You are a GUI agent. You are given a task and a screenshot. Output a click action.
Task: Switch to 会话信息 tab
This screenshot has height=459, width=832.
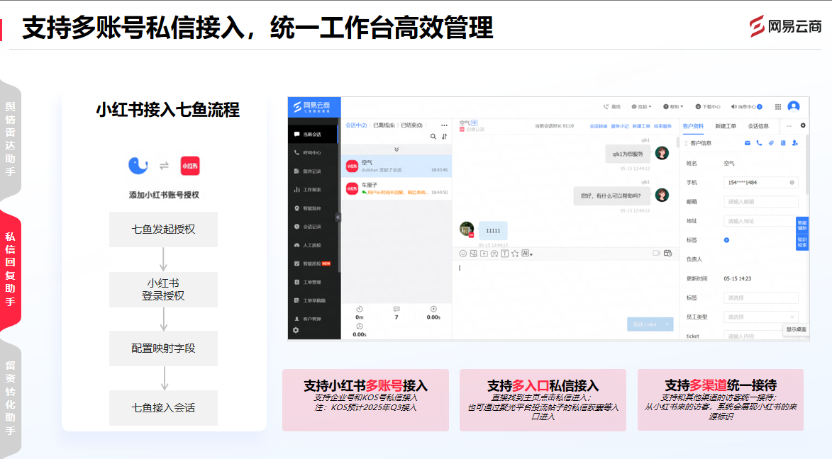coord(758,126)
